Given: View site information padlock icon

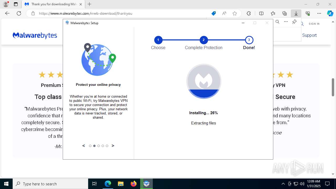Looking at the screenshot, I should point(33,13).
